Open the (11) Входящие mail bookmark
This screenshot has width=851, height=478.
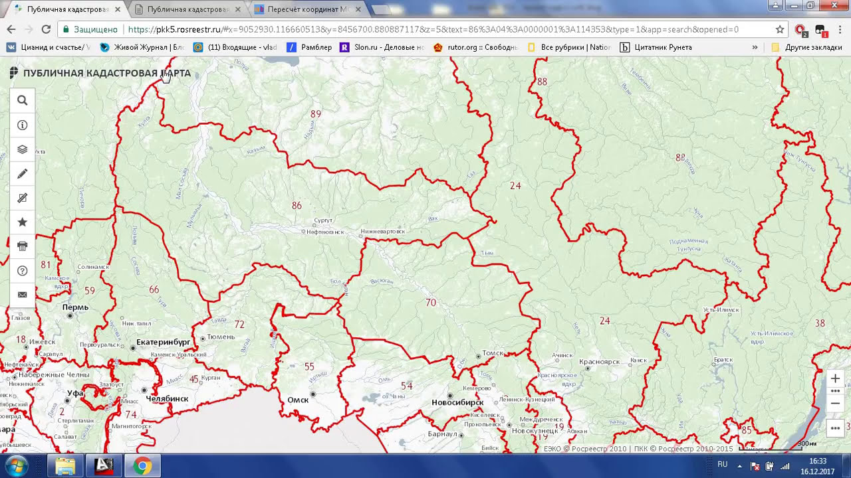coord(235,47)
